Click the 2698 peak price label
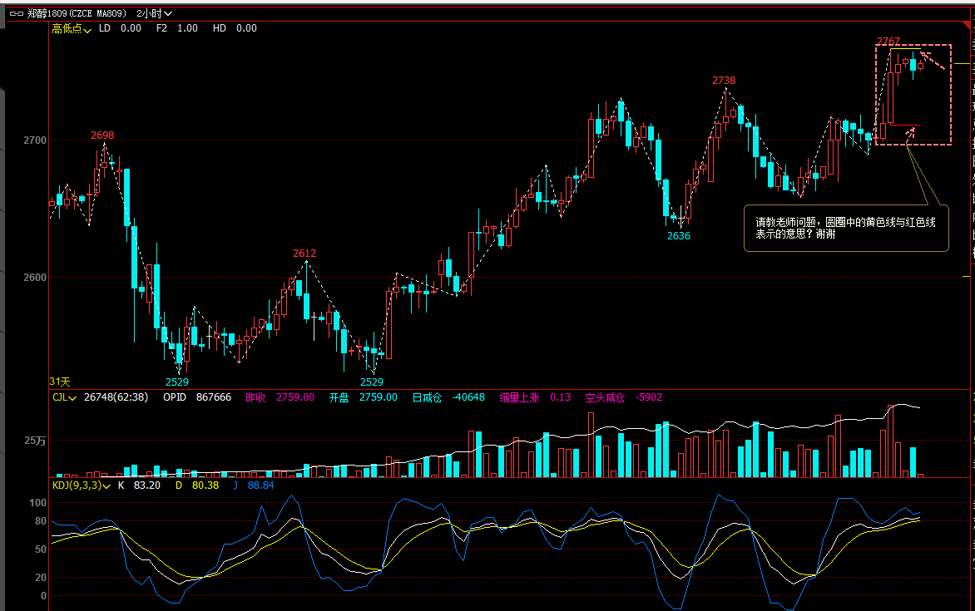This screenshot has height=611, width=975. pyautogui.click(x=102, y=135)
